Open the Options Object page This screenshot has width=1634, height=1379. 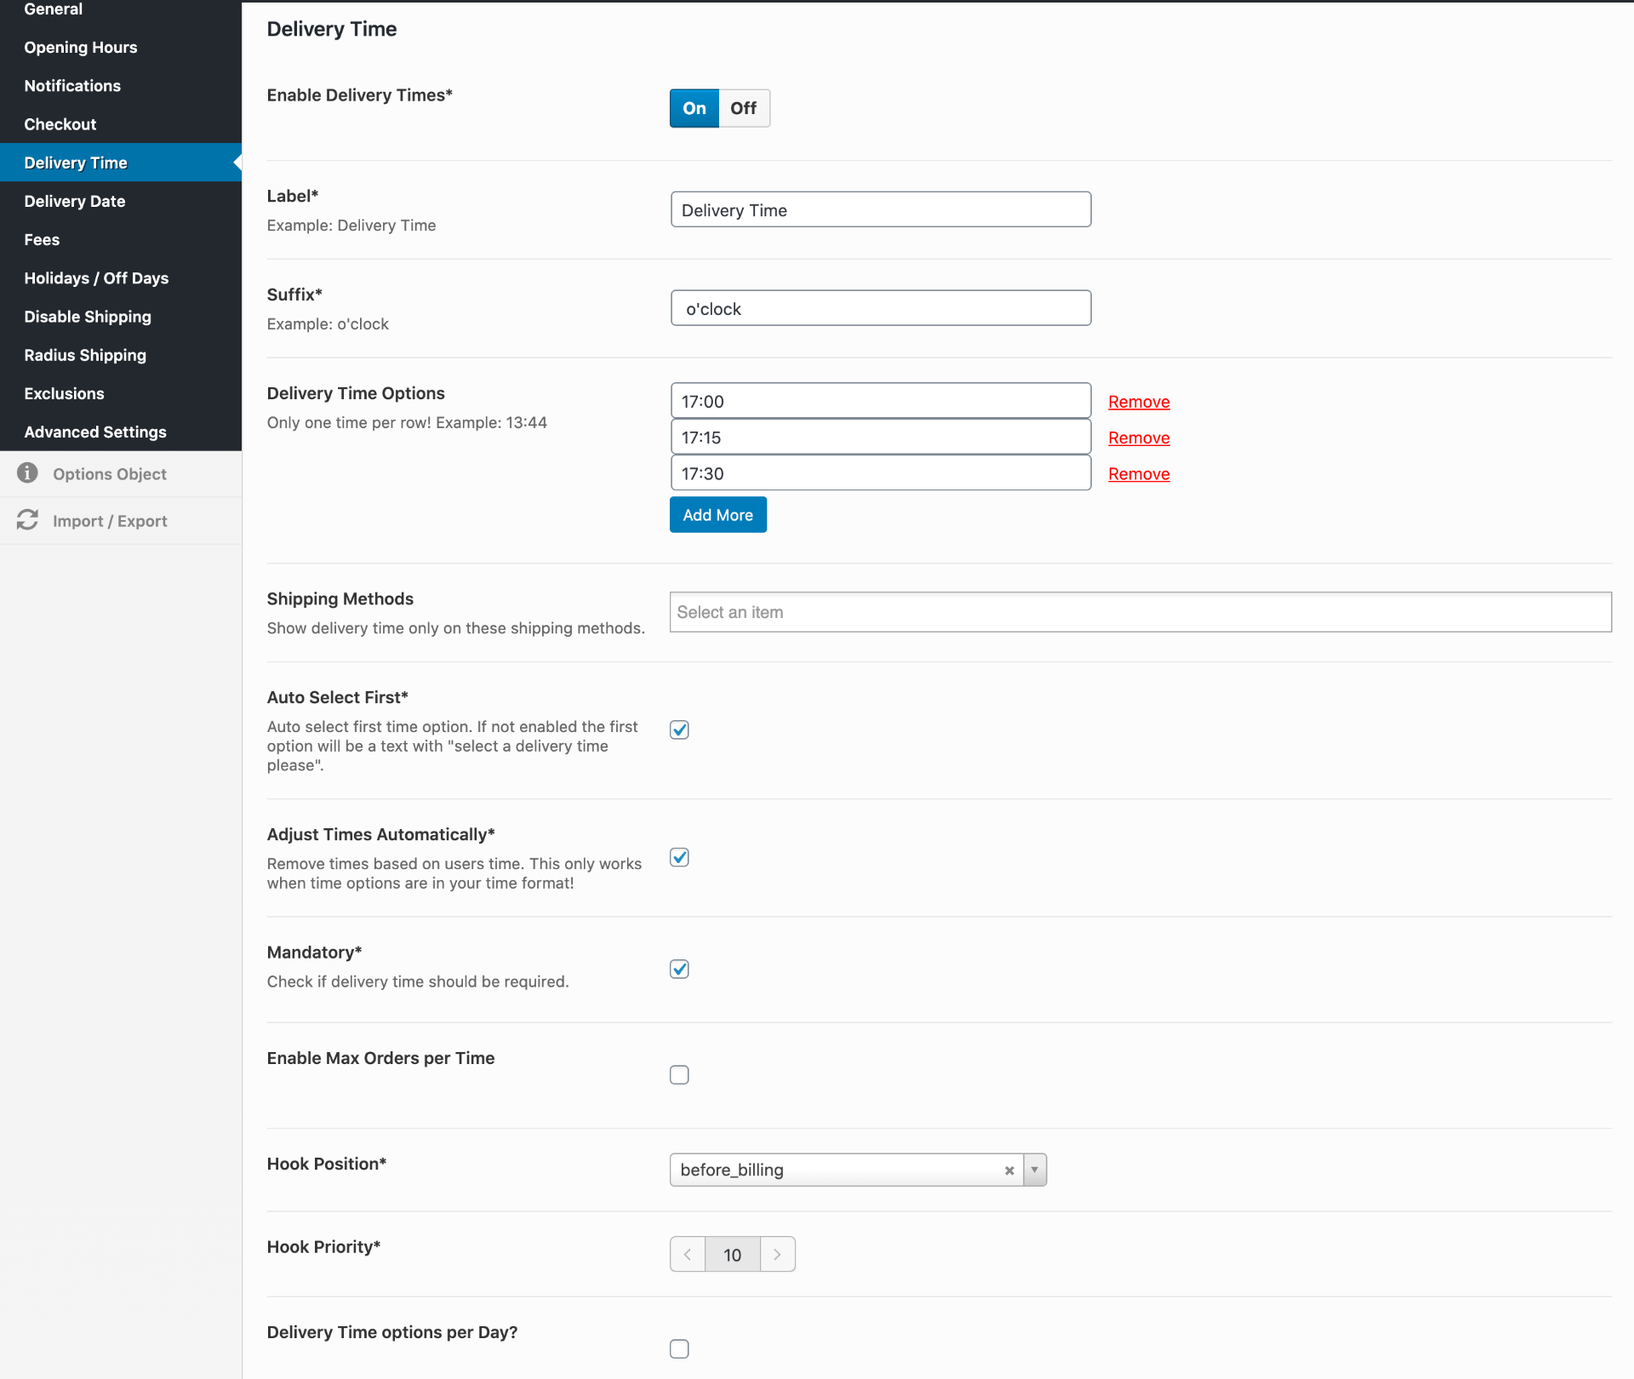pyautogui.click(x=121, y=473)
